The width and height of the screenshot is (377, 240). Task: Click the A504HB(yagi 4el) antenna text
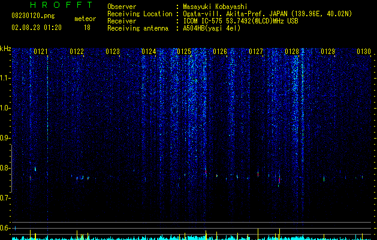[x=212, y=28]
